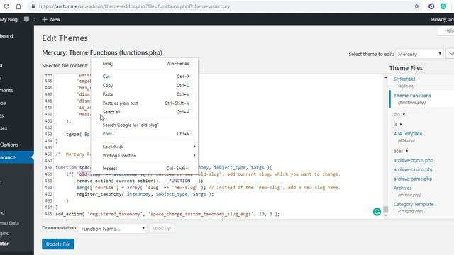This screenshot has width=454, height=255.
Task: Click the editor scrollbar up arrow
Action: tap(386, 77)
